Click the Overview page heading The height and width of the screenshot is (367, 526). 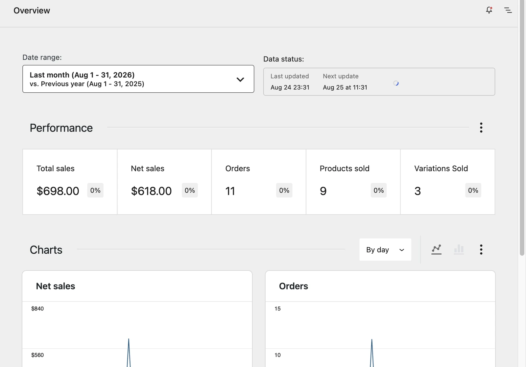pos(32,11)
